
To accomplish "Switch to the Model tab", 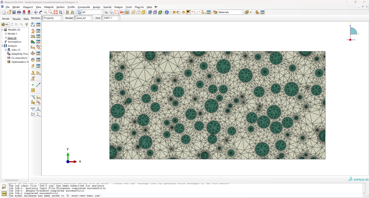I will click(6, 19).
